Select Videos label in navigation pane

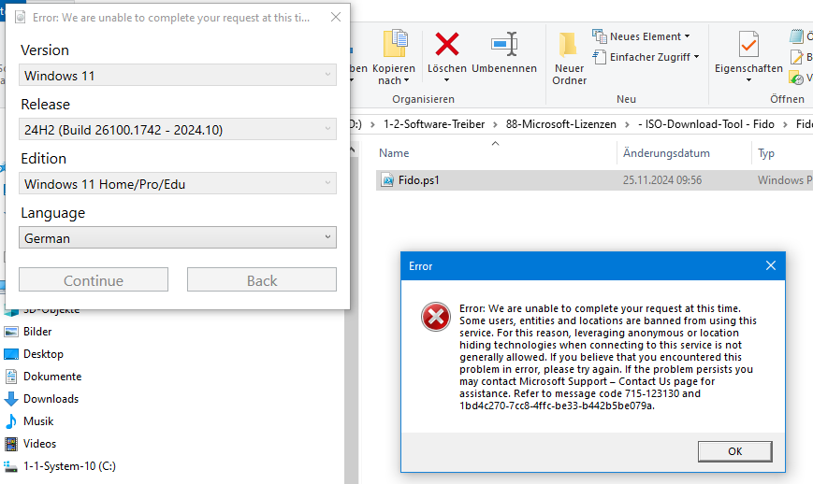point(39,444)
